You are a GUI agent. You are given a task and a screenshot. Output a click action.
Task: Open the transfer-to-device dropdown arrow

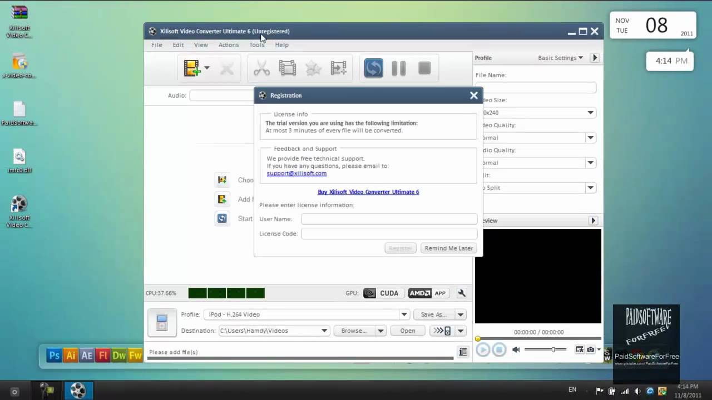(x=461, y=331)
